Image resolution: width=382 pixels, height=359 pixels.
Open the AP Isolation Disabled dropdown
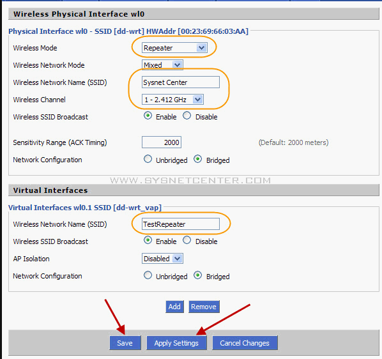coord(162,259)
